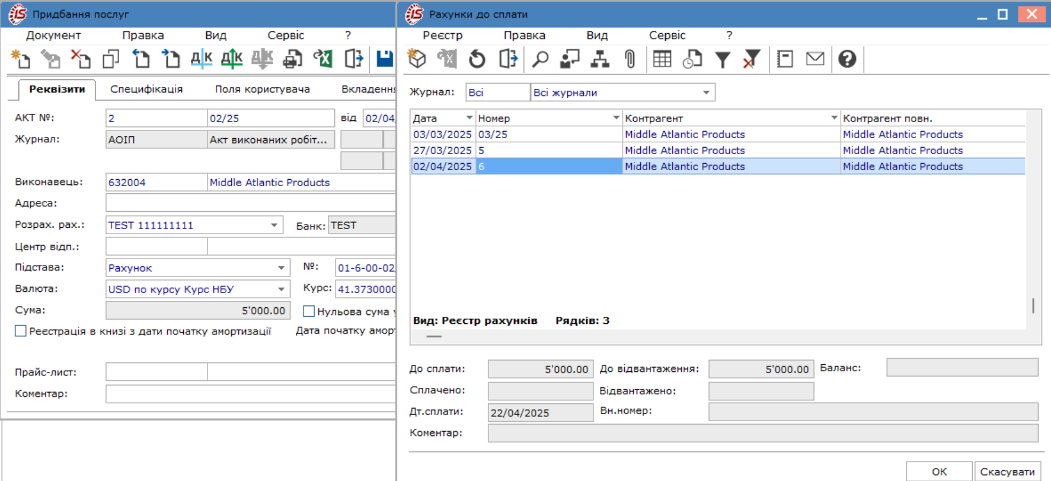This screenshot has width=1051, height=481.
Task: Open the Валюта USD по курсу dropdown
Action: [281, 289]
